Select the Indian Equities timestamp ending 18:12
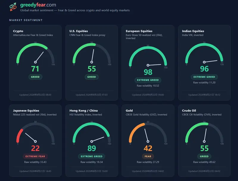The image size is (238, 181). point(204,95)
